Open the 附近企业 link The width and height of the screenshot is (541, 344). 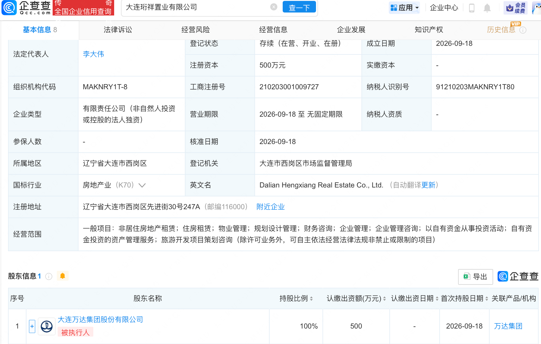(270, 207)
